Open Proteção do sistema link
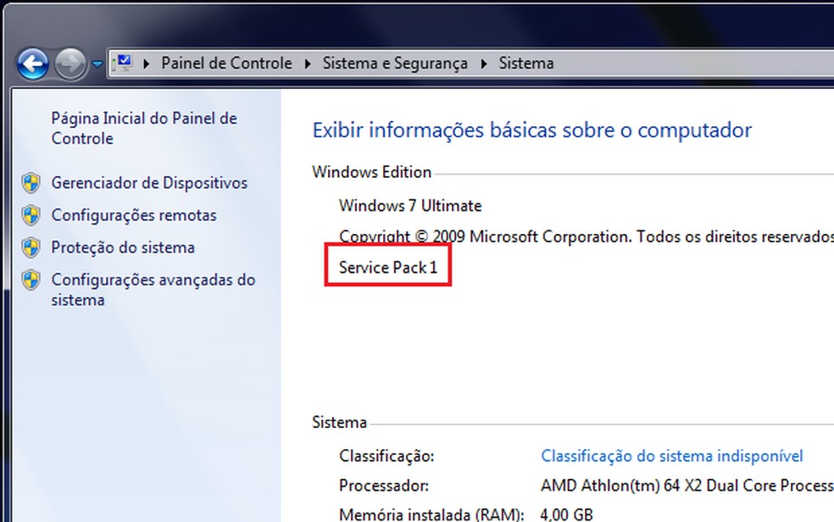Screen dimensions: 834x522 click(123, 247)
